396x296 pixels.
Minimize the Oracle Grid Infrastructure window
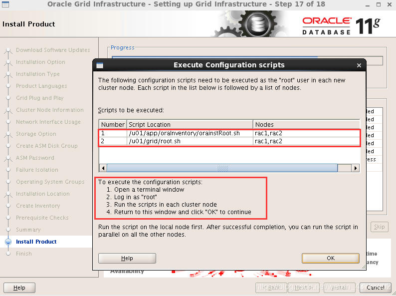coord(368,5)
